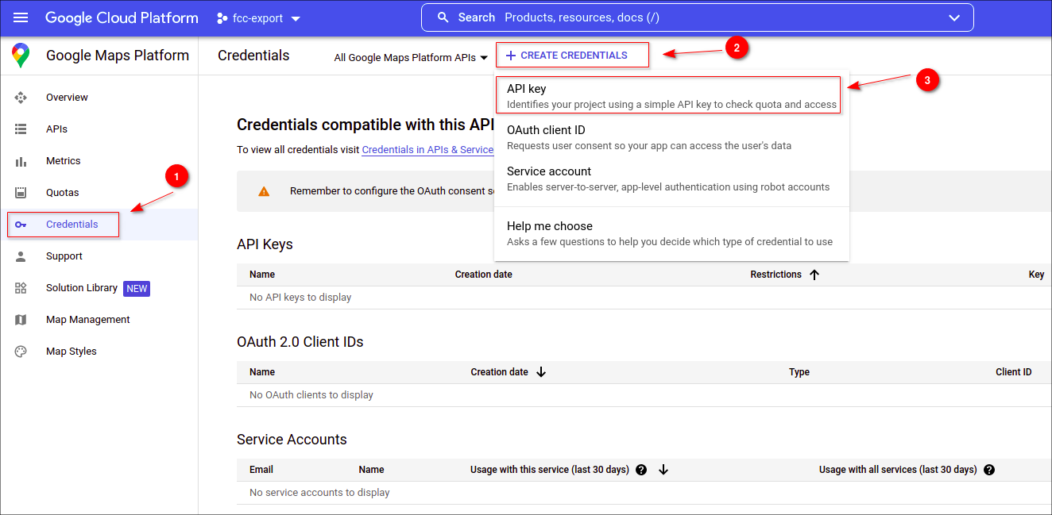Click help icon for Usage with this service
Viewport: 1052px width, 515px height.
click(641, 470)
